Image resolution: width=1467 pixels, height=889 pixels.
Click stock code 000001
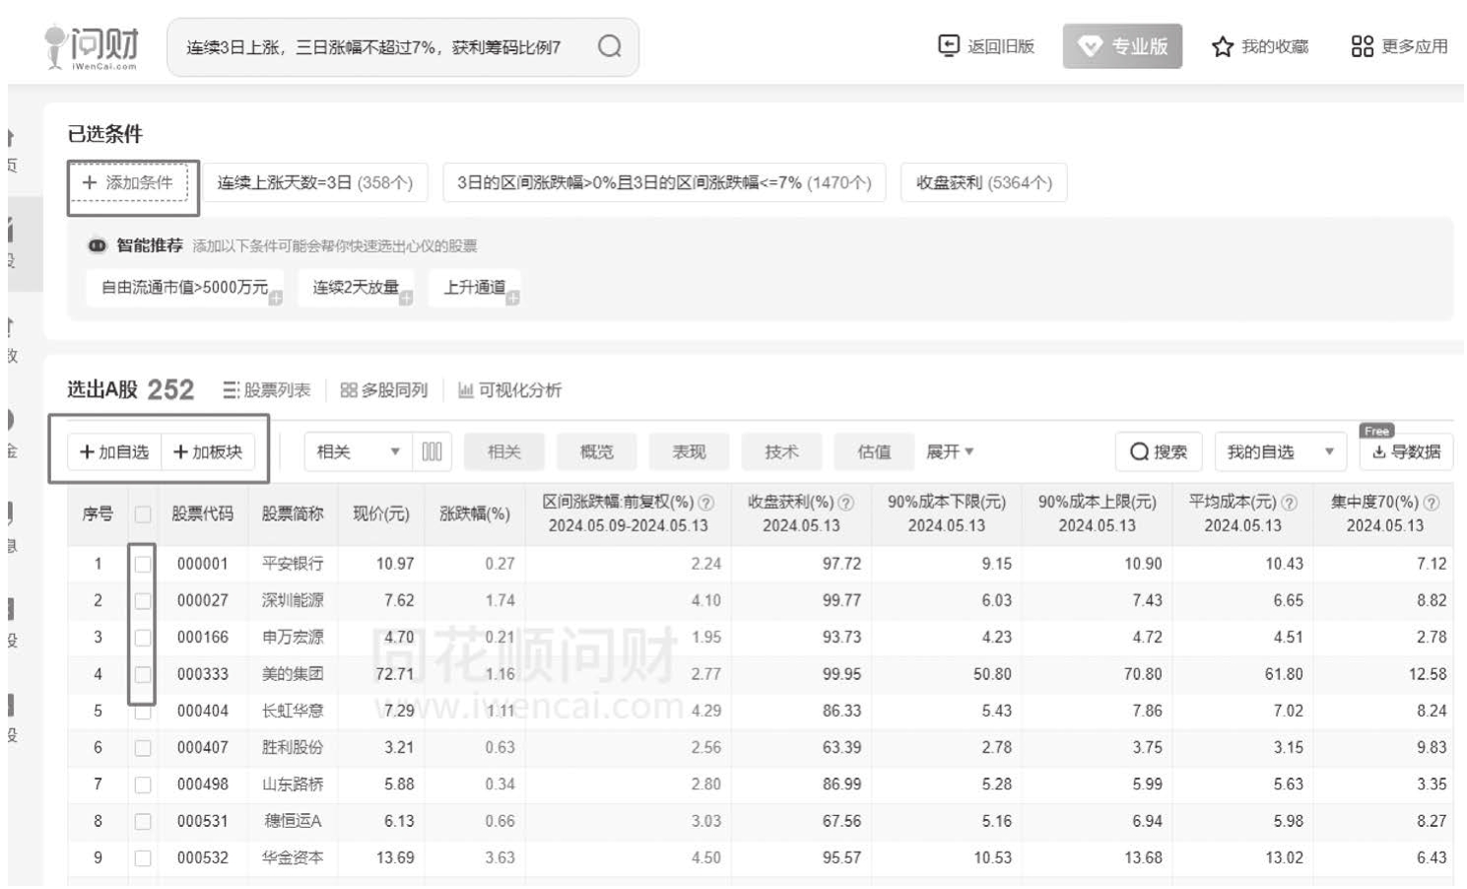click(203, 564)
